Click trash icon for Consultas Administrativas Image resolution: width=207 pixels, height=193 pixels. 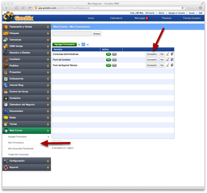click(x=172, y=54)
